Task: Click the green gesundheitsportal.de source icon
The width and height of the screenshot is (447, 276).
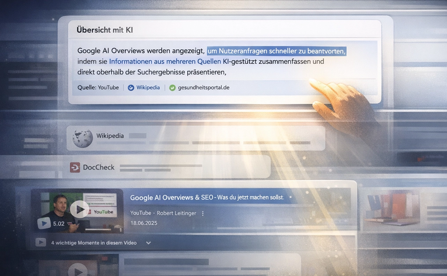Action: pos(172,88)
